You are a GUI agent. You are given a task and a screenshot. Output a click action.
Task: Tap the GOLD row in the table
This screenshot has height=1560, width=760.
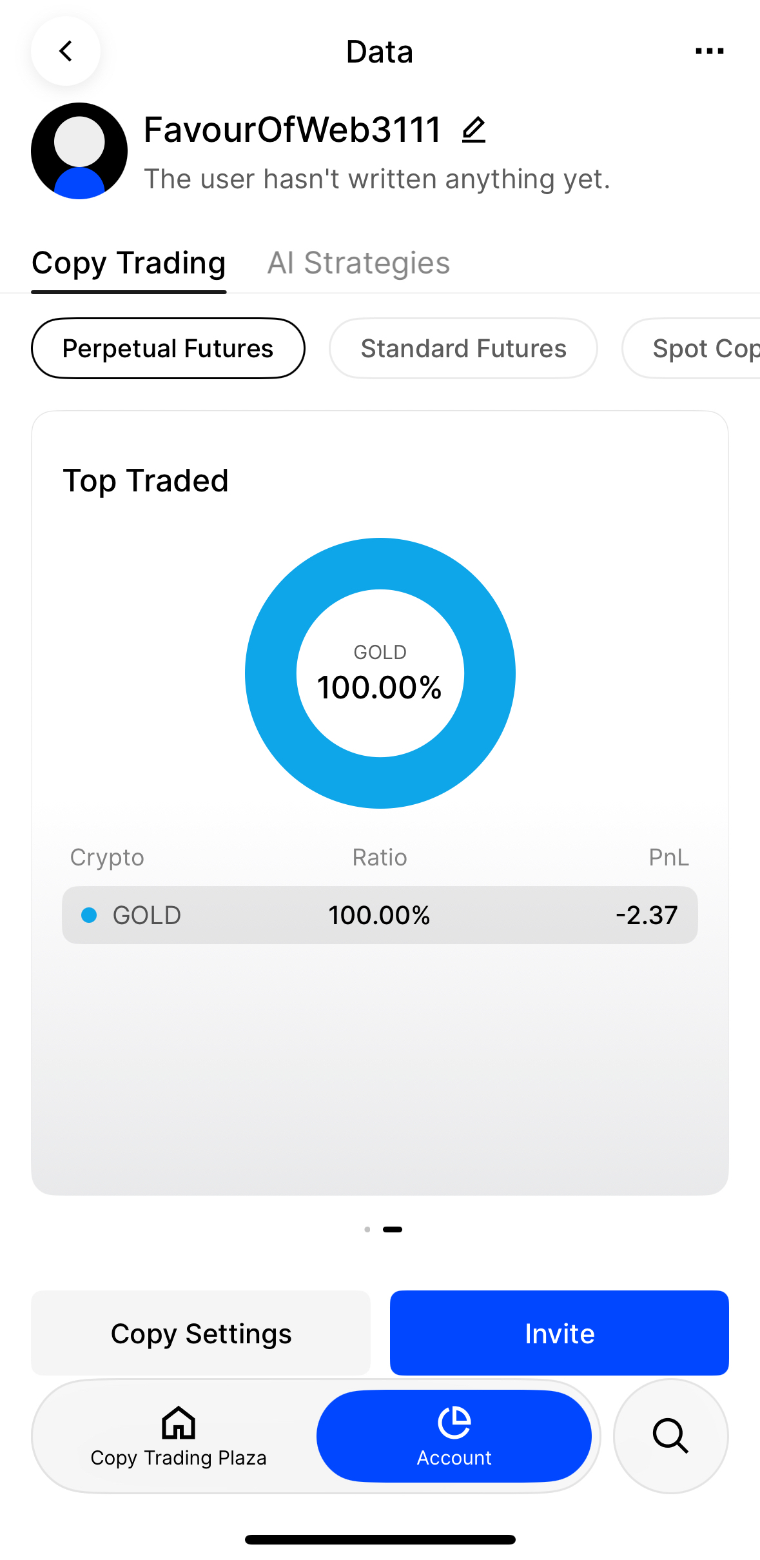pos(380,915)
